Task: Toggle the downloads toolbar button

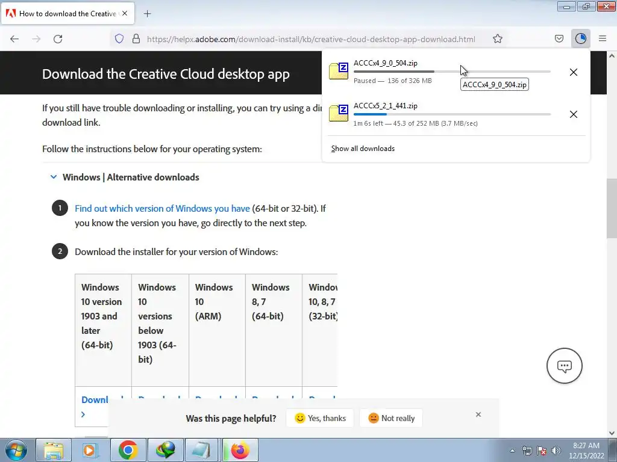Action: point(581,38)
